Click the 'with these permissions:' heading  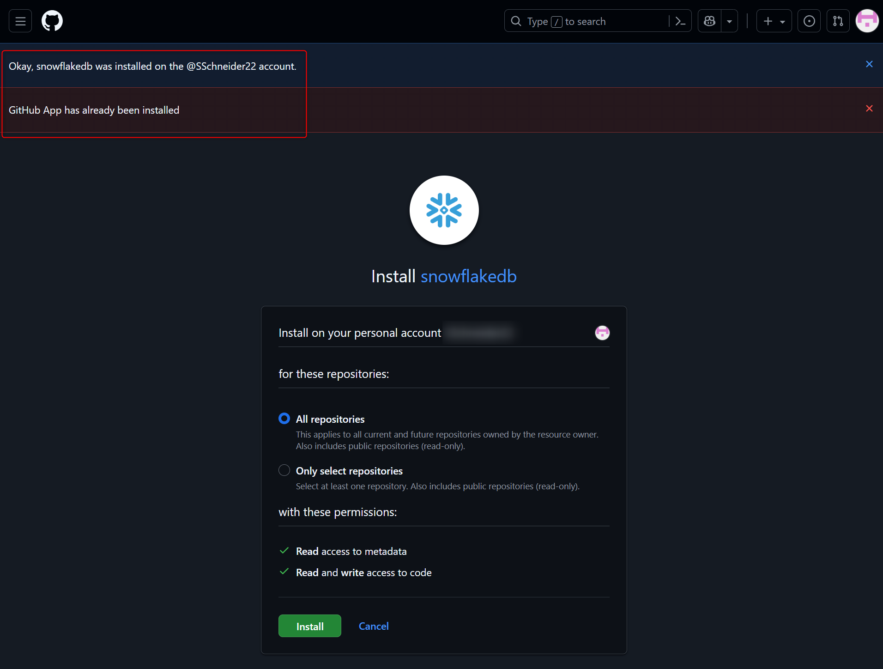point(338,512)
